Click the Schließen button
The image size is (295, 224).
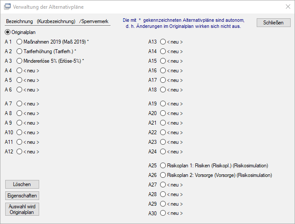coord(274,23)
